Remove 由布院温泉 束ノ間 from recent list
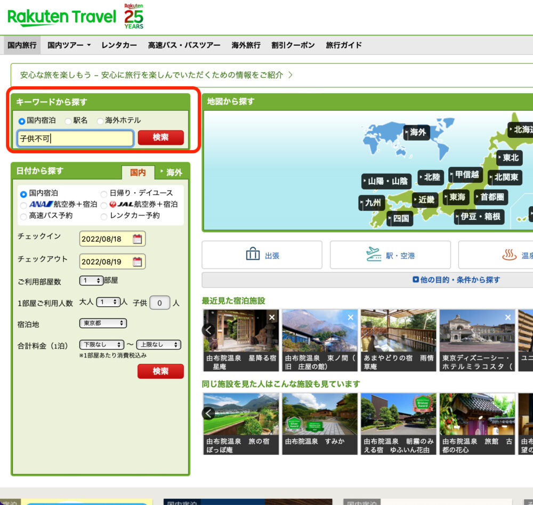 pos(351,317)
